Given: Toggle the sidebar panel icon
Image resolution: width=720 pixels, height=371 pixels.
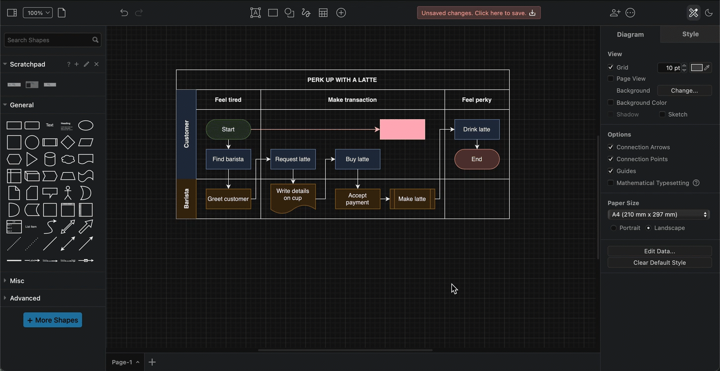Looking at the screenshot, I should (12, 13).
